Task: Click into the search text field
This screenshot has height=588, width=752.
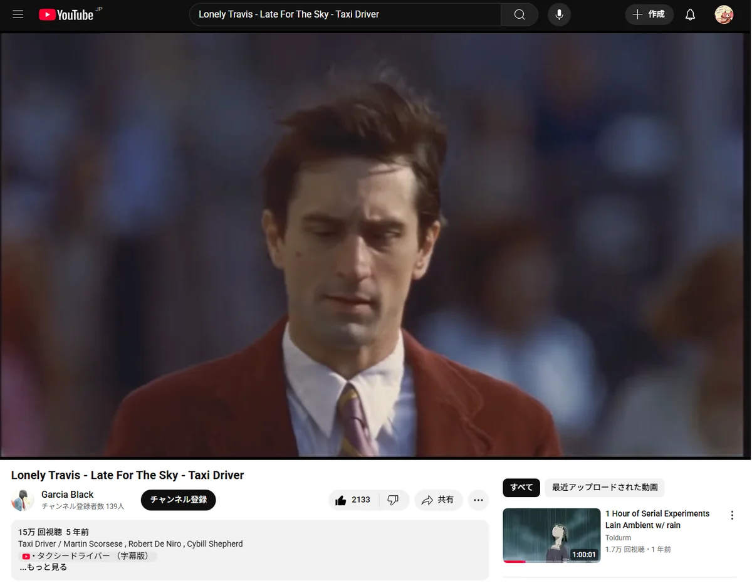Action: [345, 14]
